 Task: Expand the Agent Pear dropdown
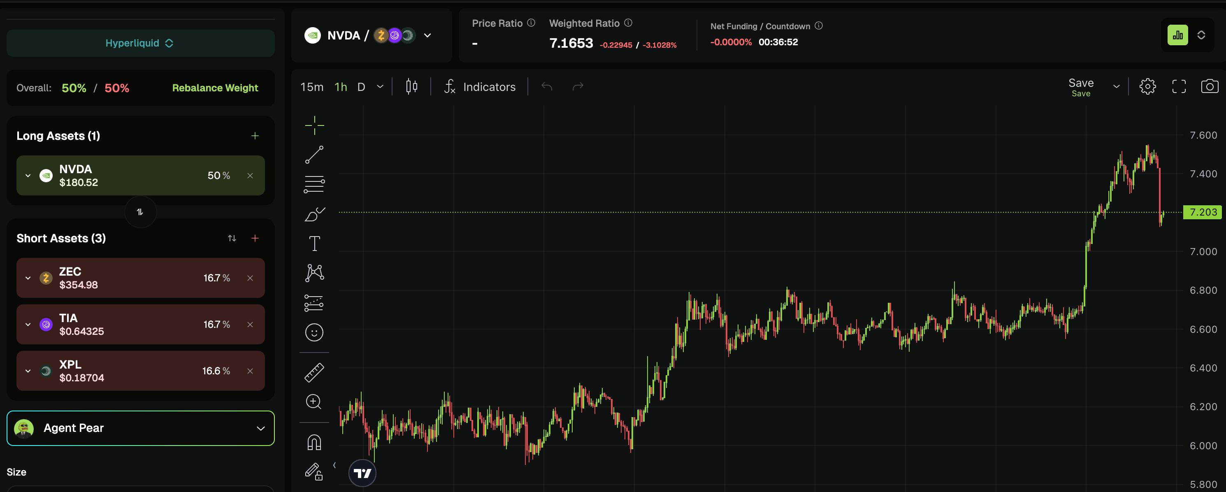(x=260, y=428)
